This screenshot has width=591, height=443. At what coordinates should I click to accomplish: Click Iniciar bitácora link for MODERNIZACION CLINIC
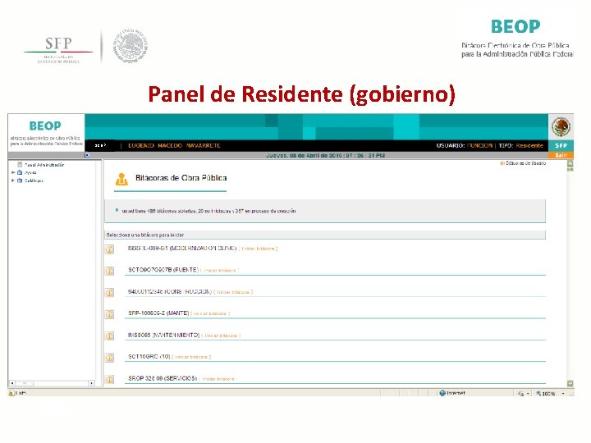[x=259, y=249]
